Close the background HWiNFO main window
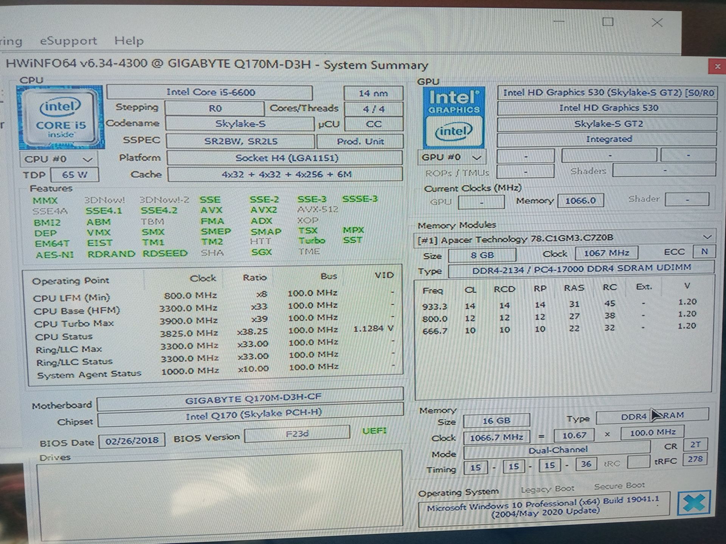This screenshot has height=544, width=726. point(657,23)
